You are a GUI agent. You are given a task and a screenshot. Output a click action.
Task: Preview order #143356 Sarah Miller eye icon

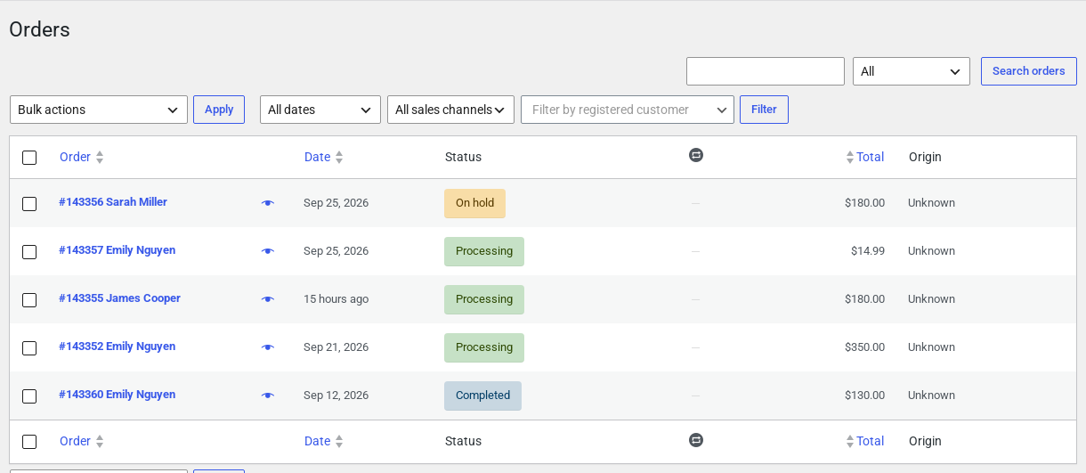click(268, 203)
